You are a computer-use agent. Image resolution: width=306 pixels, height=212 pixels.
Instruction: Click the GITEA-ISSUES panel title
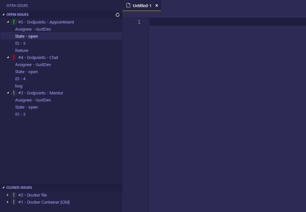(17, 5)
